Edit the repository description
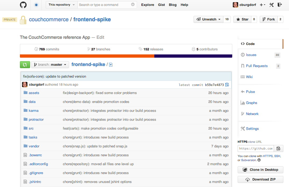 [100, 37]
